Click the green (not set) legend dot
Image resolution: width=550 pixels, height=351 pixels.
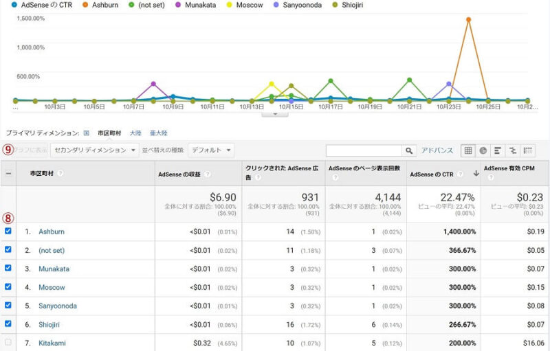[x=131, y=5]
